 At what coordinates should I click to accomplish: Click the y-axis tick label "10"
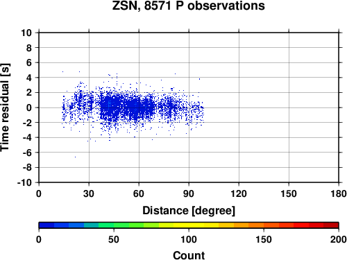point(26,33)
